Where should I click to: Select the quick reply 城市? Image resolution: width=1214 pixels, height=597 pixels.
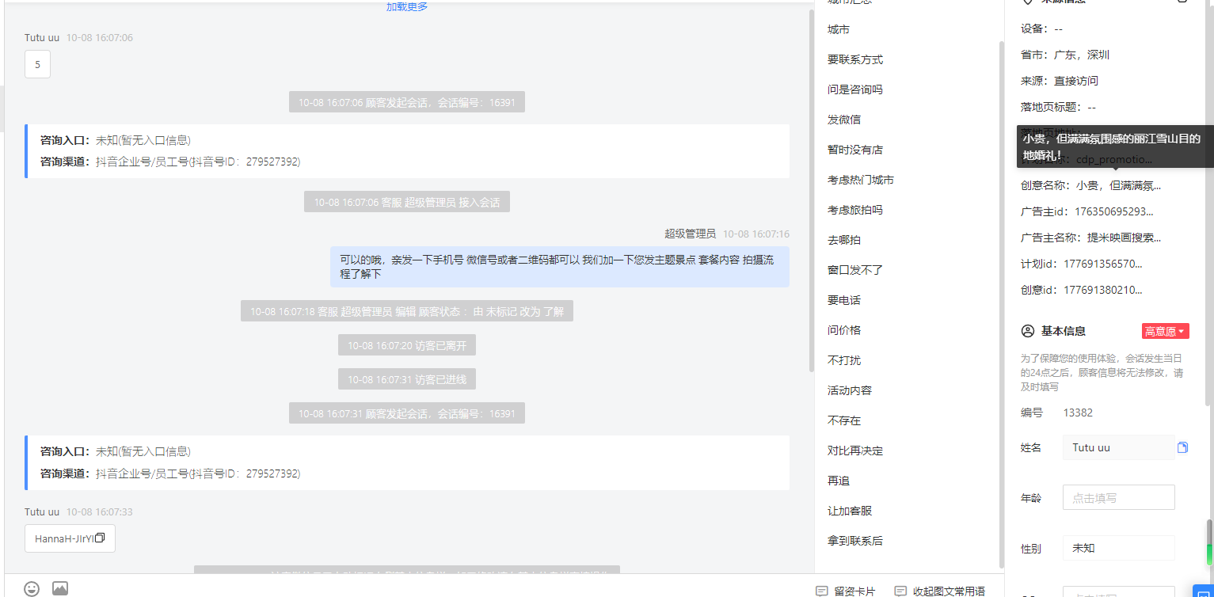click(839, 29)
